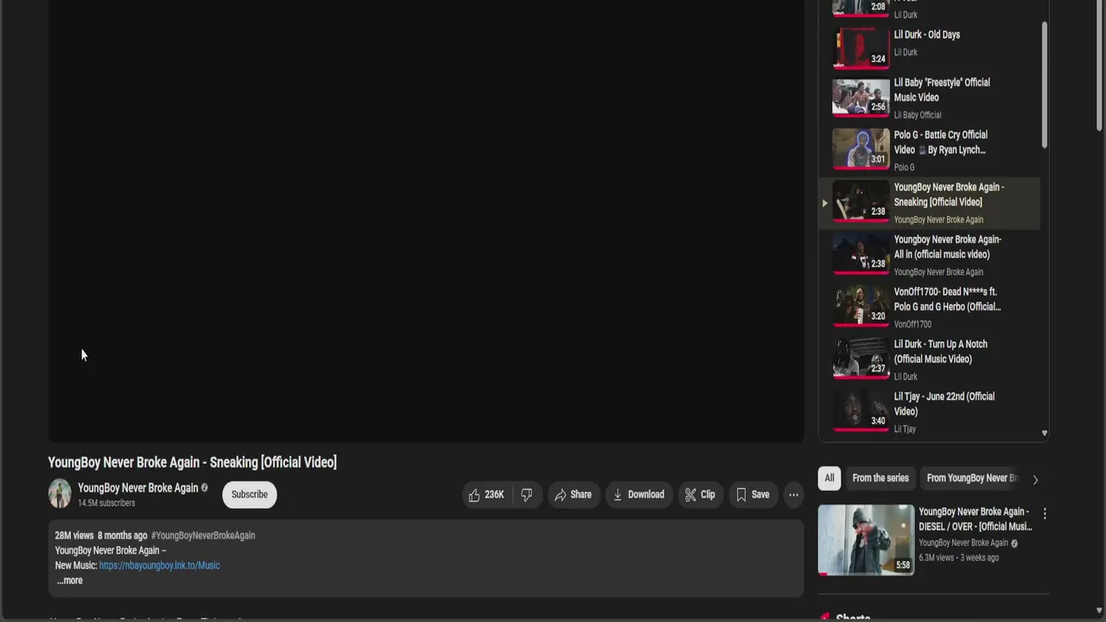Open Lil Baby Freestyle thumbnail
The image size is (1106, 622).
(x=861, y=98)
